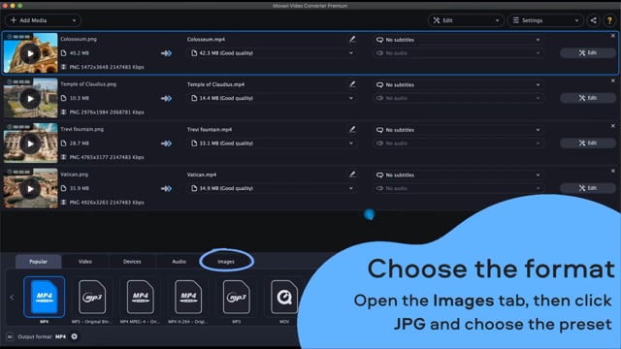Open the Trevi fountain row No audio dropdown
The width and height of the screenshot is (621, 349).
[x=458, y=143]
